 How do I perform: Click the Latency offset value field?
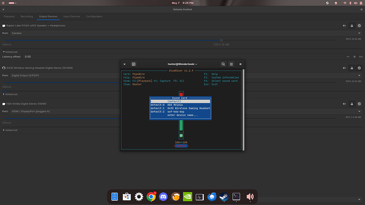(x=183, y=57)
